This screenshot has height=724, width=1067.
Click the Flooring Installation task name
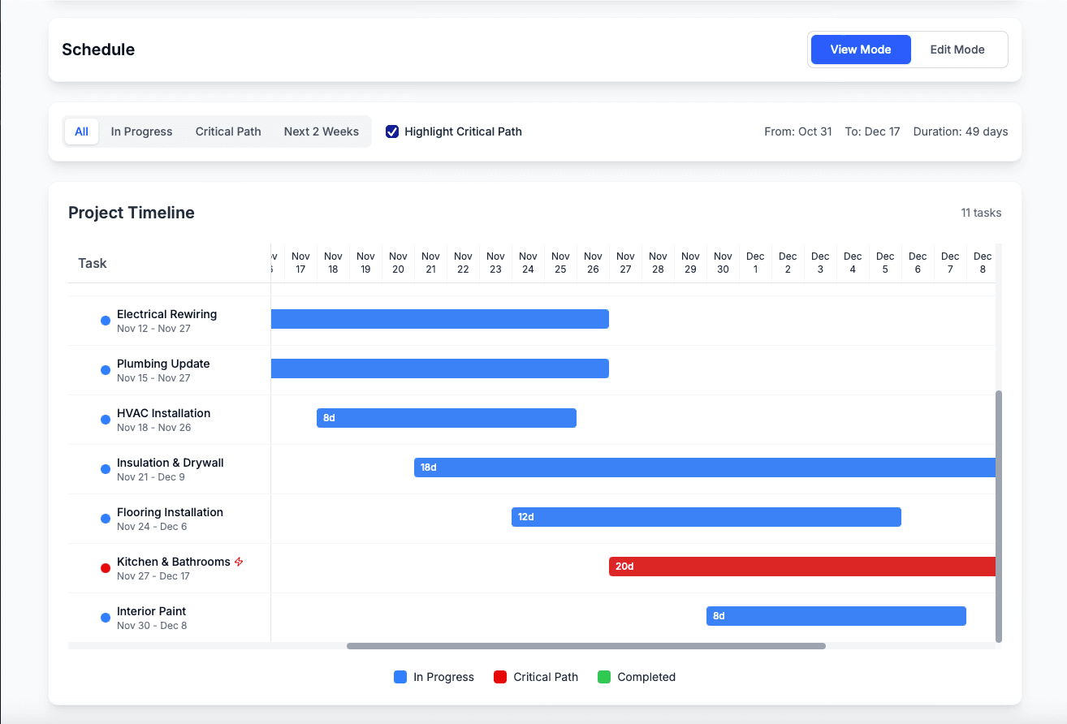(169, 511)
